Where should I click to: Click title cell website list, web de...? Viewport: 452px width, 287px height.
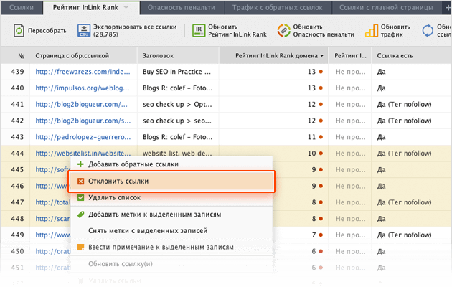[177, 154]
